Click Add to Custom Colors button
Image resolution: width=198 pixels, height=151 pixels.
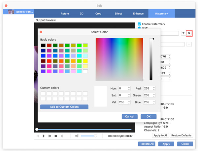click(x=64, y=107)
